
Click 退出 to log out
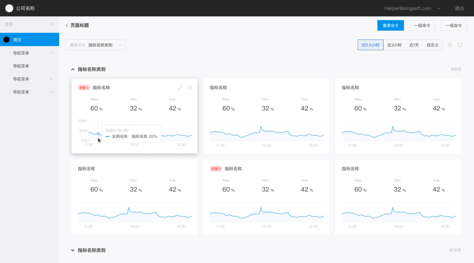[x=459, y=8]
